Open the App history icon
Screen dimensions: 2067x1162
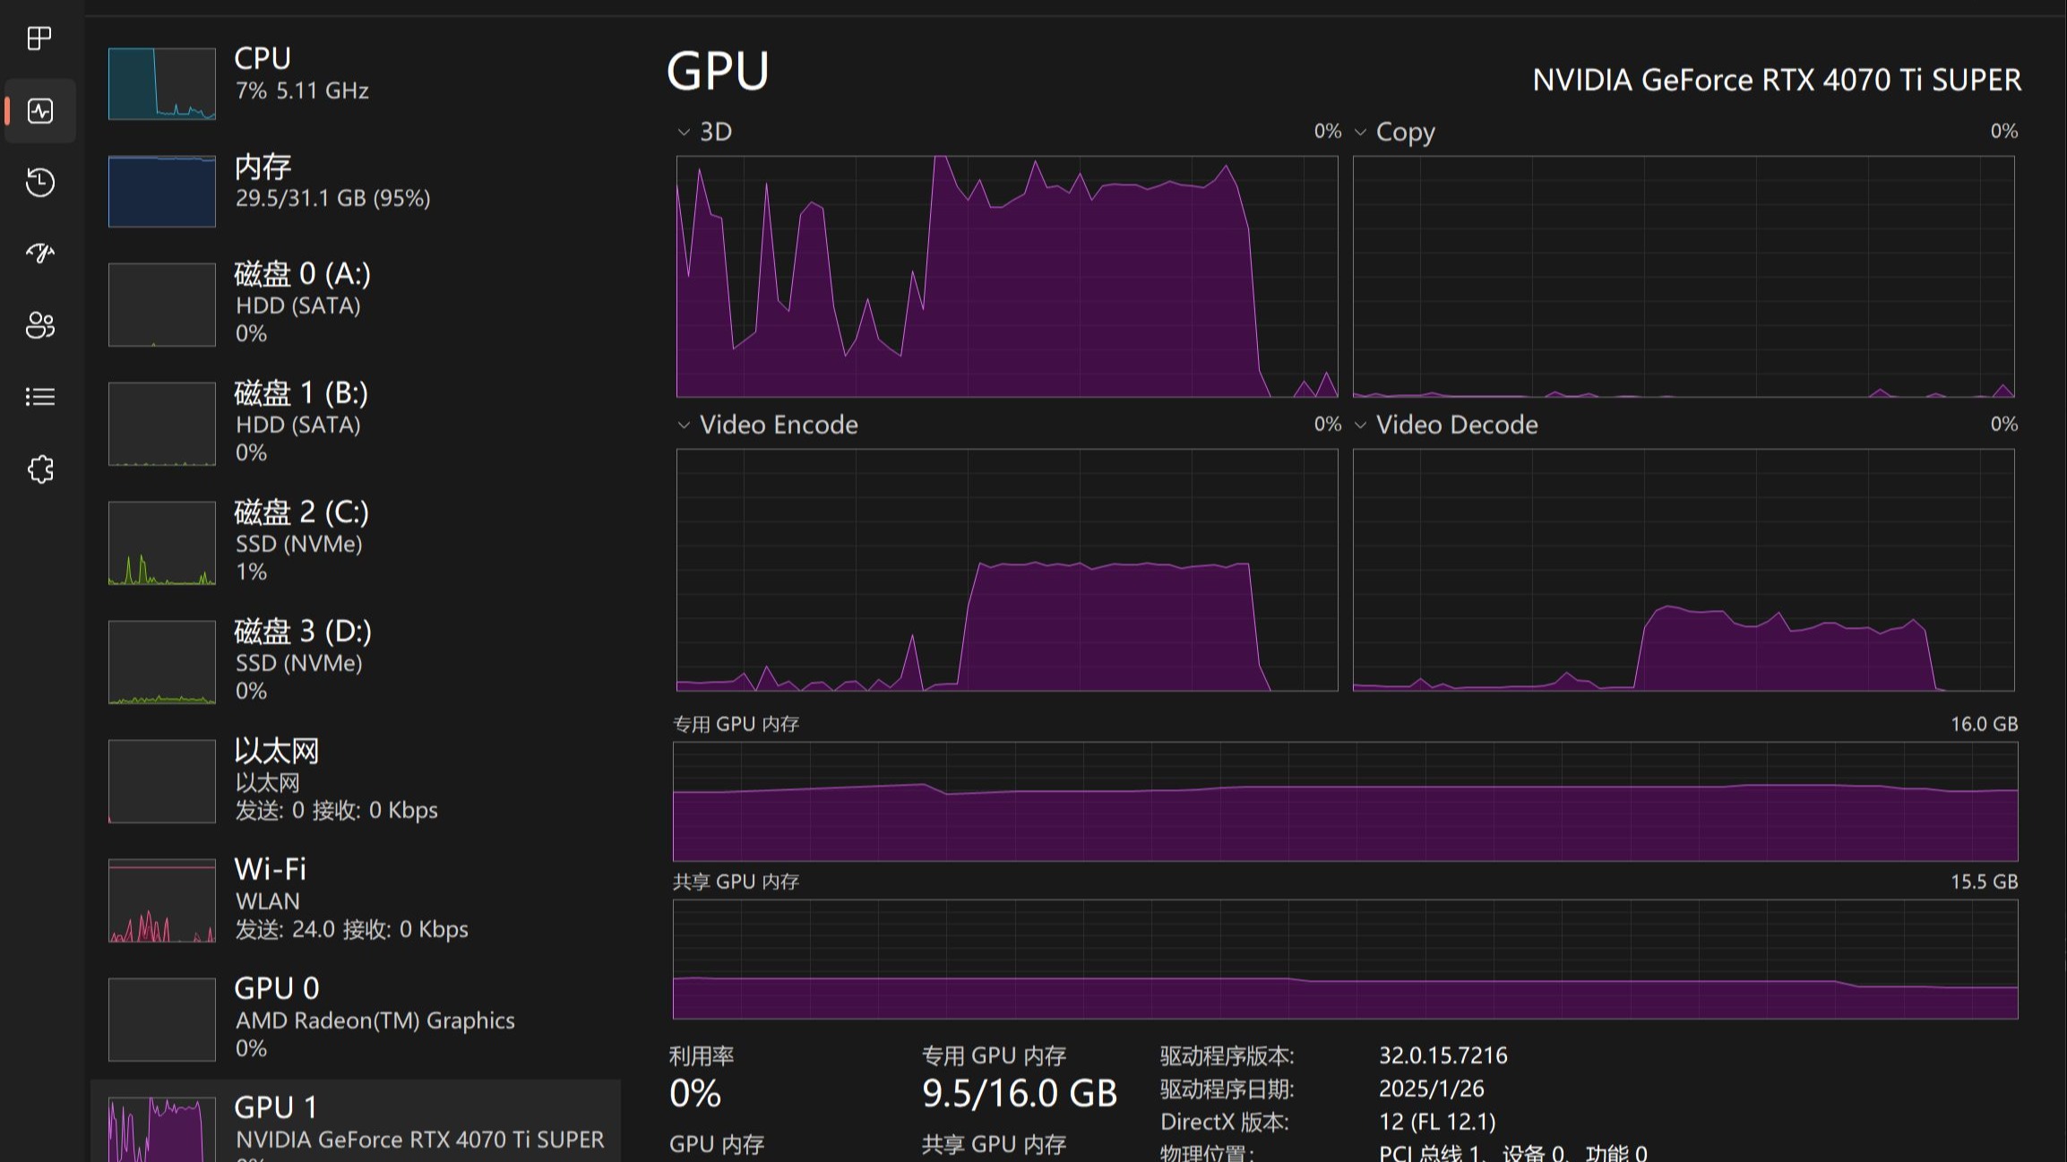point(39,183)
